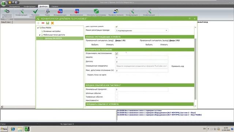
Task: Open the Tools ribbon tab
Action: pos(15,7)
